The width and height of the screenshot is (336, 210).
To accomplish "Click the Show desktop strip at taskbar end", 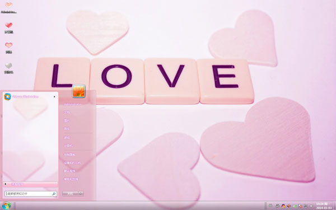I will coord(334,206).
